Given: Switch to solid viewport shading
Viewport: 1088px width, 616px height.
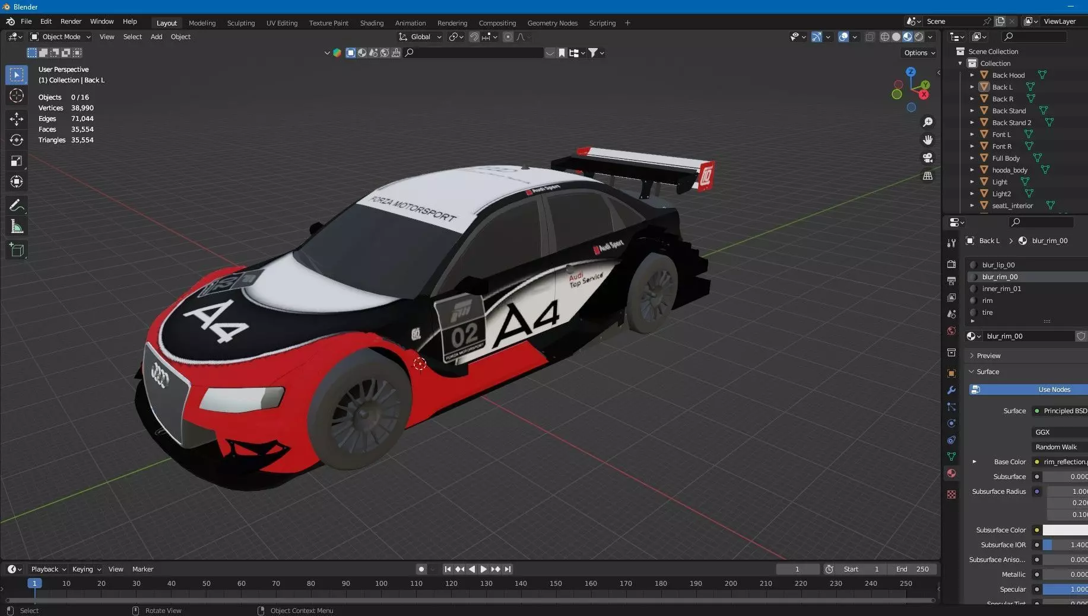Looking at the screenshot, I should (896, 37).
